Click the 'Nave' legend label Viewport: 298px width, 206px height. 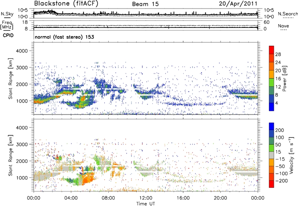tap(283, 26)
